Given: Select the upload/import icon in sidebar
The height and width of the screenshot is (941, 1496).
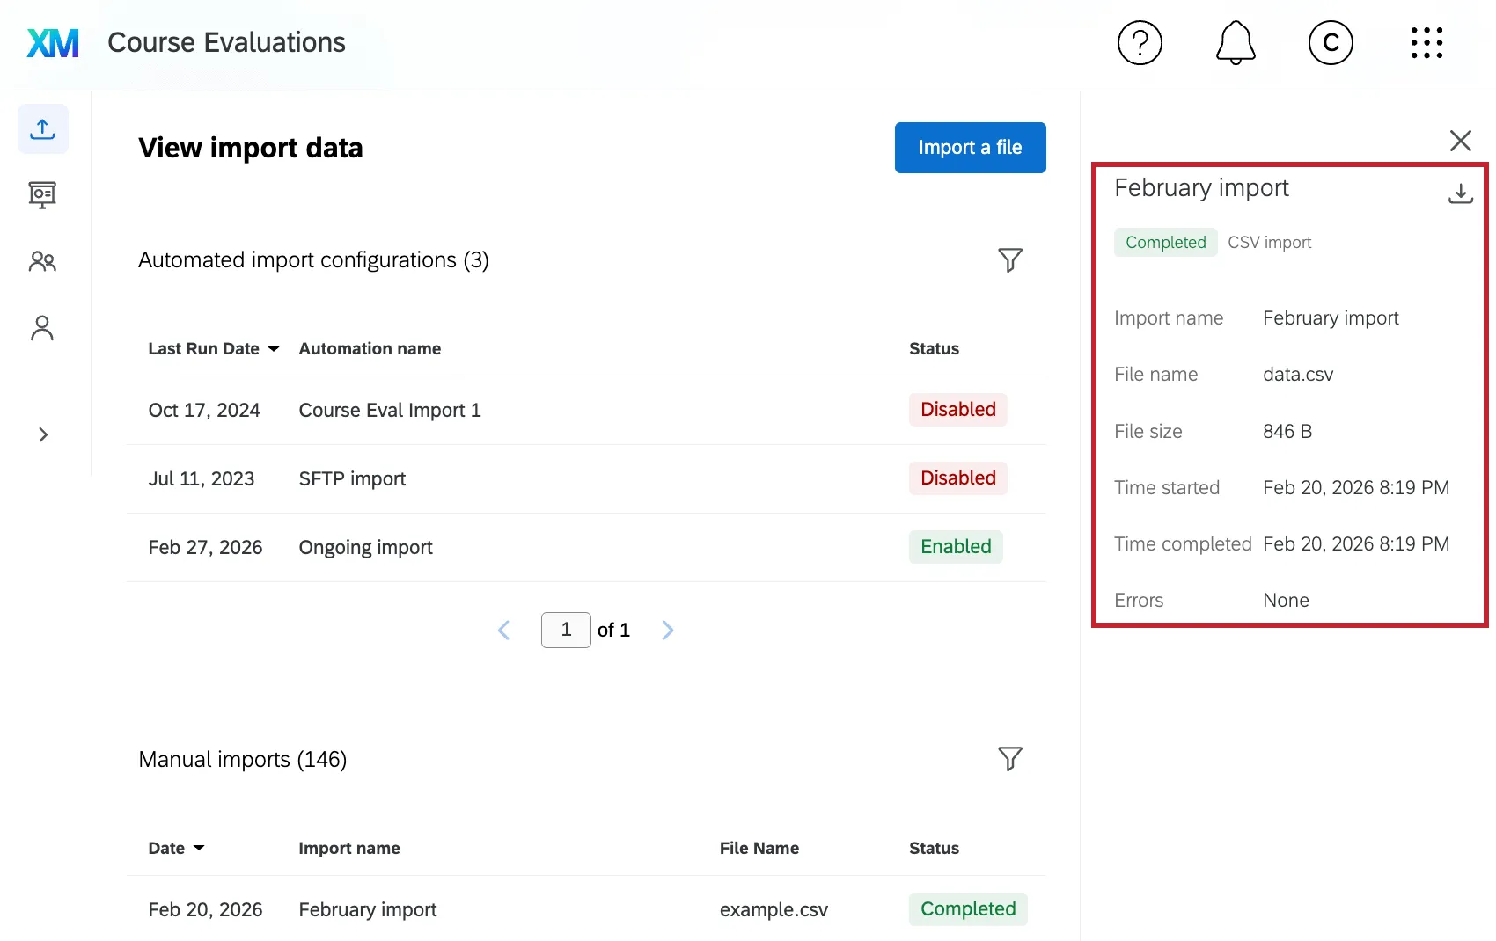Looking at the screenshot, I should point(41,128).
